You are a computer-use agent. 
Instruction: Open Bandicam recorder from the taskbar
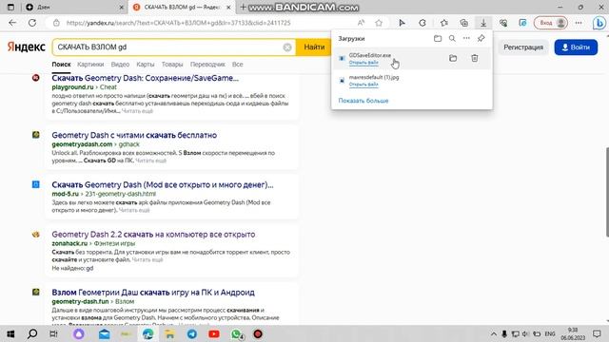tap(258, 333)
